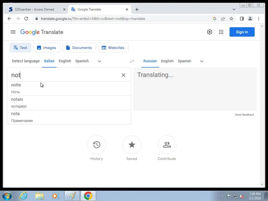
Task: Bookmark this tab with the star
Action: click(231, 19)
